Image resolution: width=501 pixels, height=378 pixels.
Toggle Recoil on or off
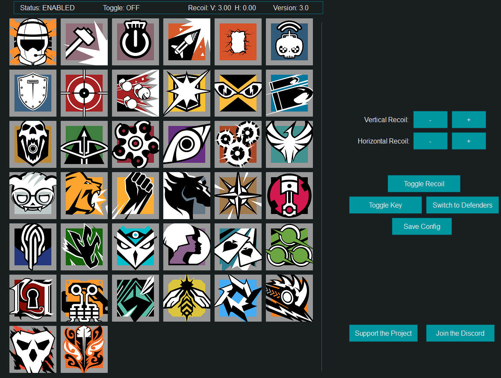tap(424, 184)
